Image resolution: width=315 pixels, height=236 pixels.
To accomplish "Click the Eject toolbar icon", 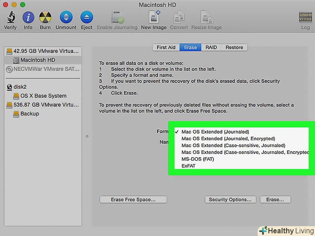I will coord(87,17).
